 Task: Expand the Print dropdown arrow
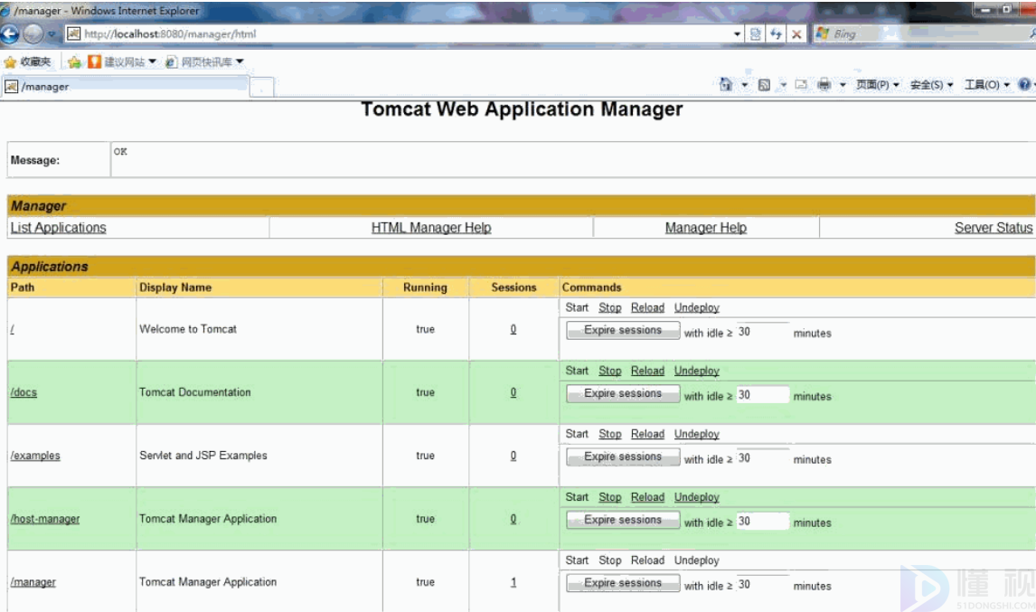tap(843, 85)
